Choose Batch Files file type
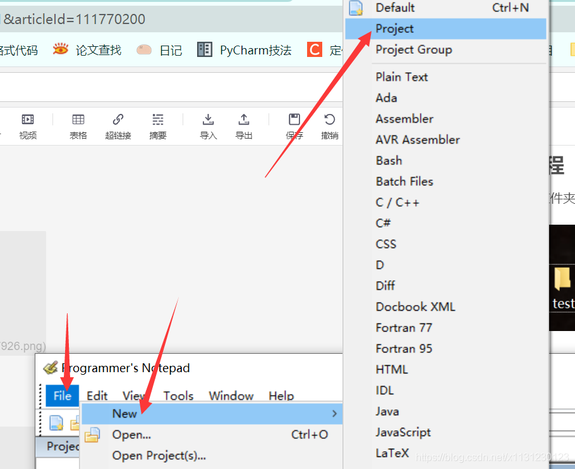575x469 pixels. tap(445, 182)
